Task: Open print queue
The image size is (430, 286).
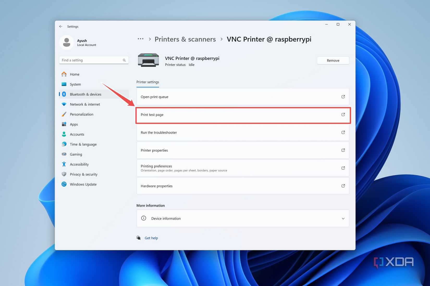Action: point(243,97)
